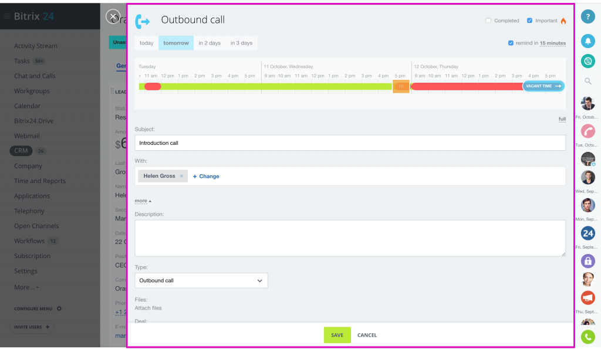Click the purple lock icon
Screen dimensions: 601x349
(x=588, y=261)
